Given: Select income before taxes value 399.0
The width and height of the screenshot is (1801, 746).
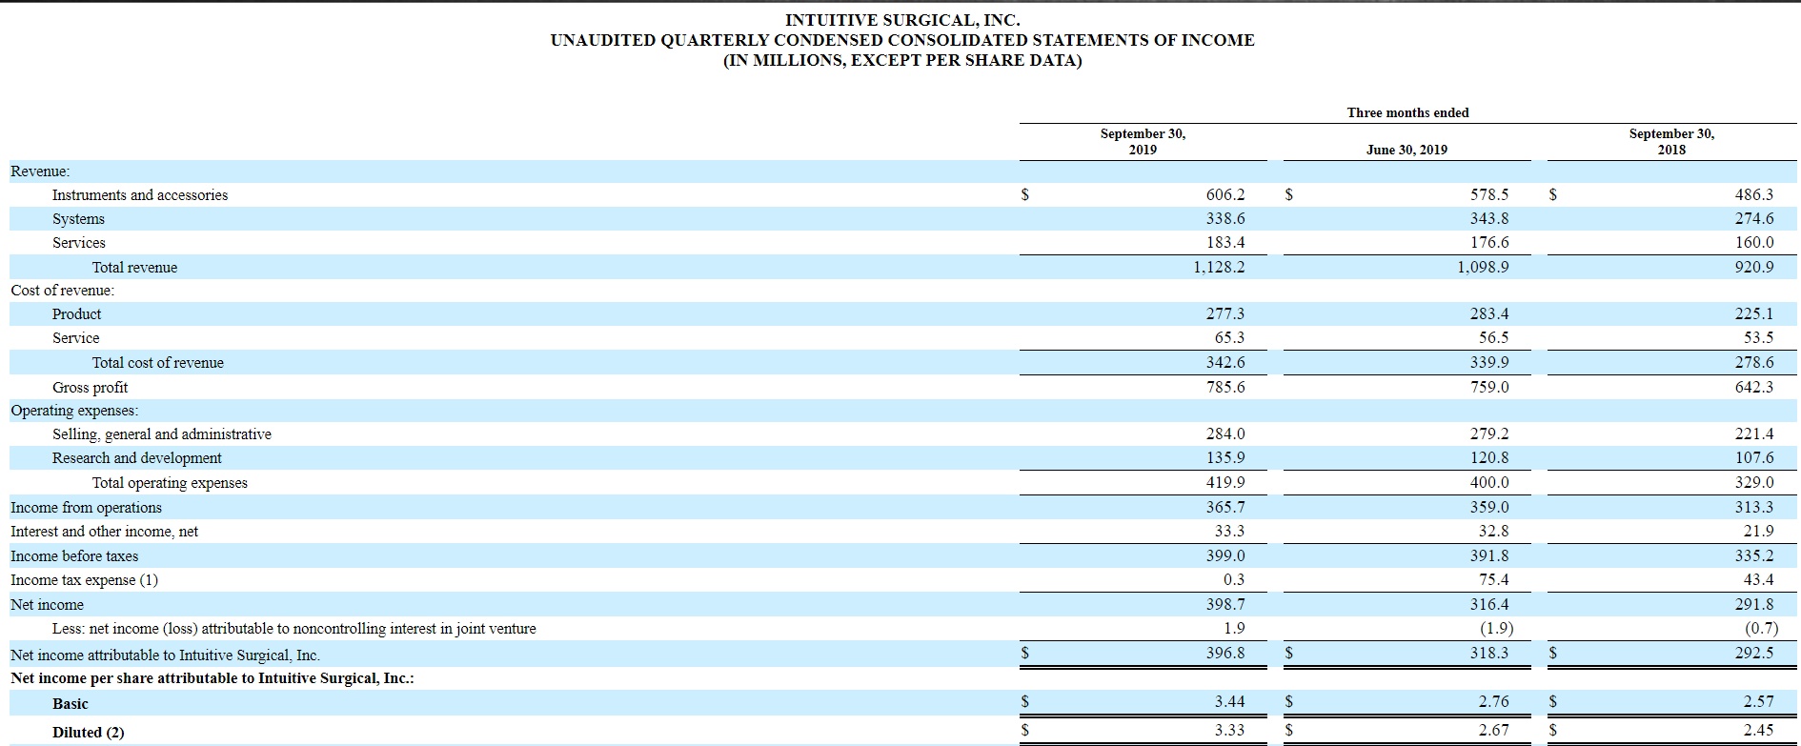Looking at the screenshot, I should tap(1225, 555).
